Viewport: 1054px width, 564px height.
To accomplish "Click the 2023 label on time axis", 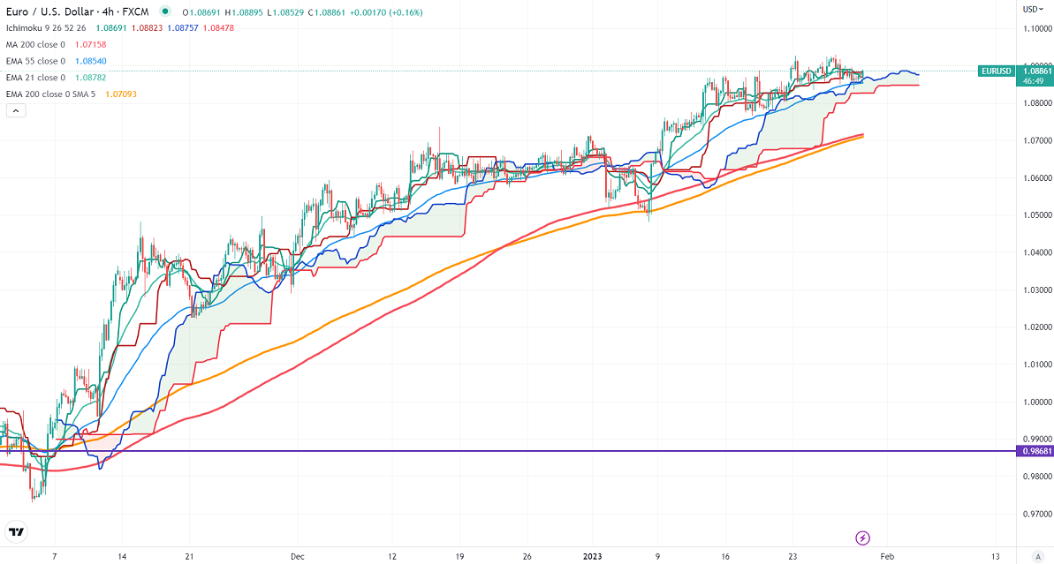I will [x=591, y=557].
